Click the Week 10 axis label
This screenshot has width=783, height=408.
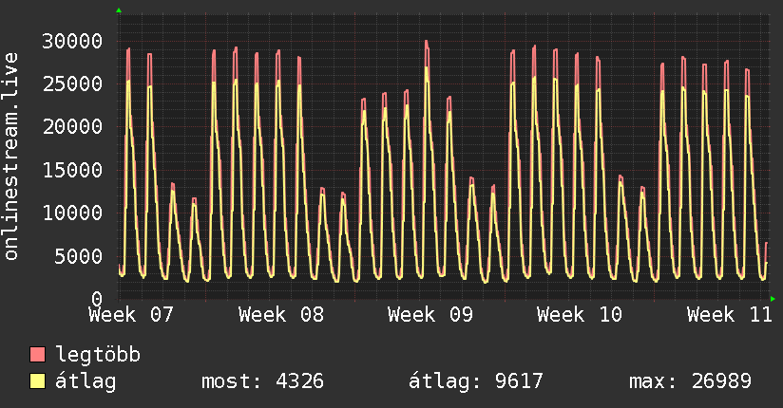tap(580, 315)
